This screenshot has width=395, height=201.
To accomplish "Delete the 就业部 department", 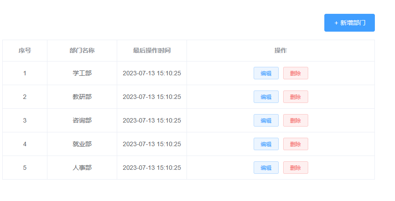I will (295, 144).
